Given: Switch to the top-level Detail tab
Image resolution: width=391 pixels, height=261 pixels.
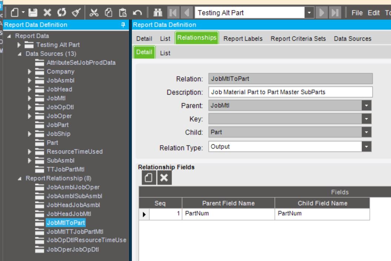Looking at the screenshot, I should pyautogui.click(x=144, y=39).
